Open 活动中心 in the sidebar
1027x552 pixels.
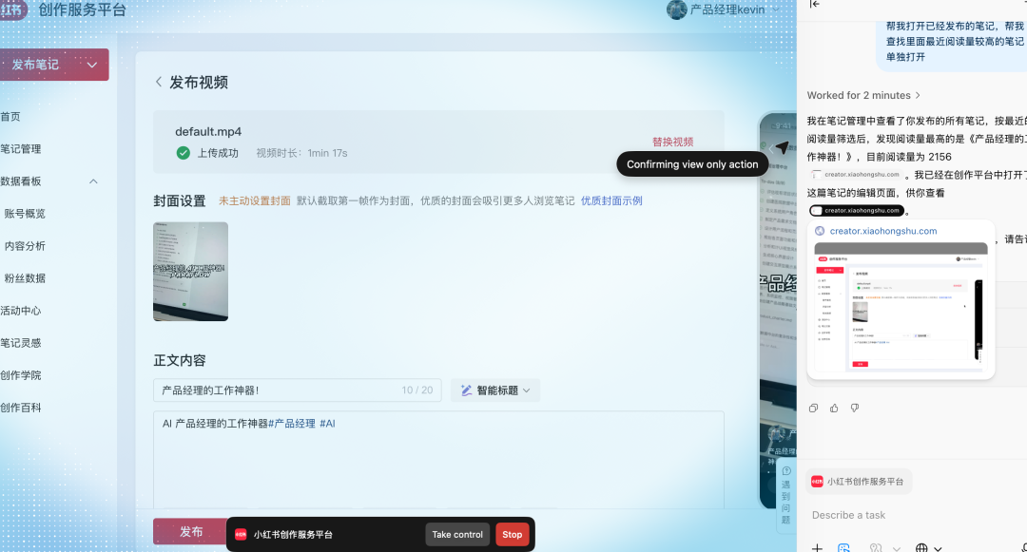[x=20, y=311]
